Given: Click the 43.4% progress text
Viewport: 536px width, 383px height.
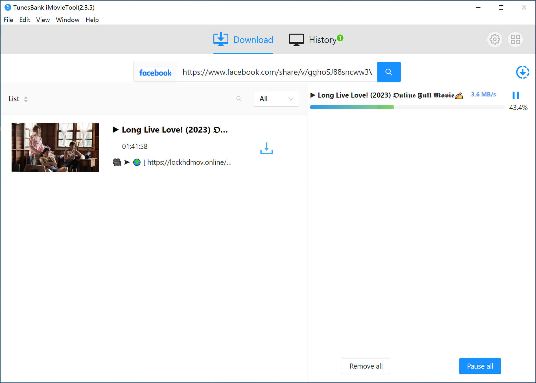Looking at the screenshot, I should point(518,107).
